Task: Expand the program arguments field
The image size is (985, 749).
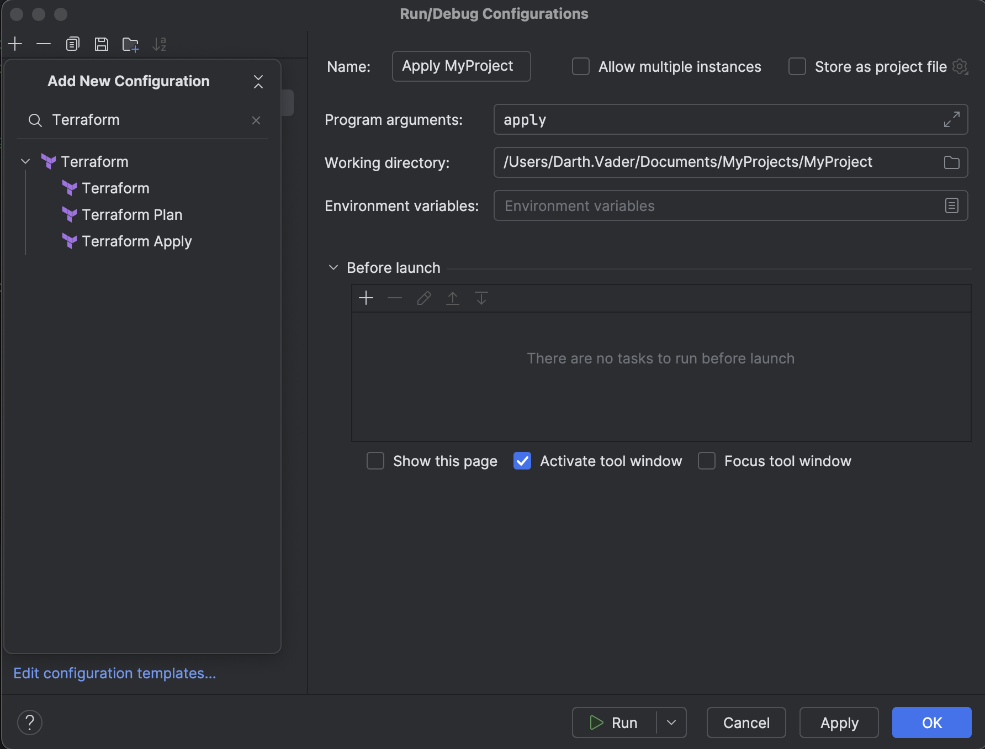Action: coord(951,119)
